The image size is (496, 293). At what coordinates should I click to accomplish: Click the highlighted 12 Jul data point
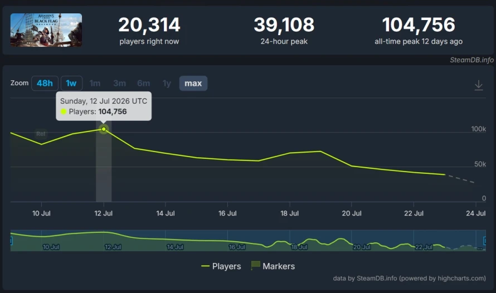click(x=104, y=129)
